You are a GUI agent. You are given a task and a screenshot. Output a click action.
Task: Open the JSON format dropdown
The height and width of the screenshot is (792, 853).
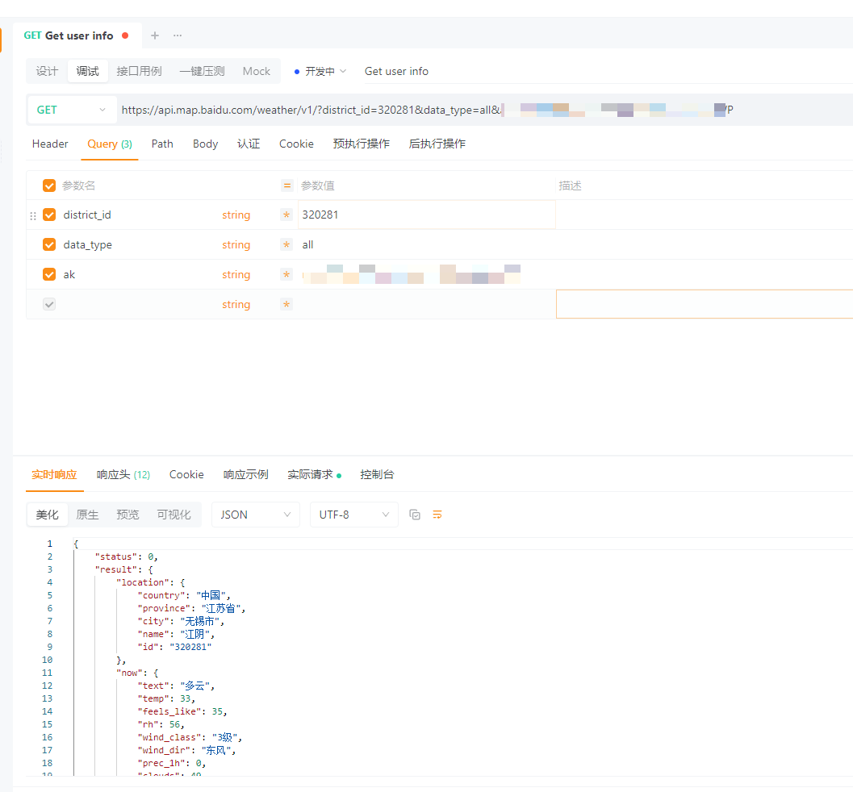pyautogui.click(x=256, y=515)
